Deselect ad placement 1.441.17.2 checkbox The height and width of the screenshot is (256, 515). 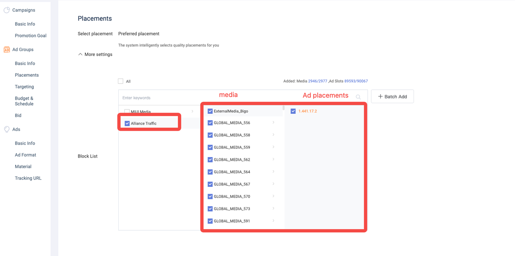293,111
